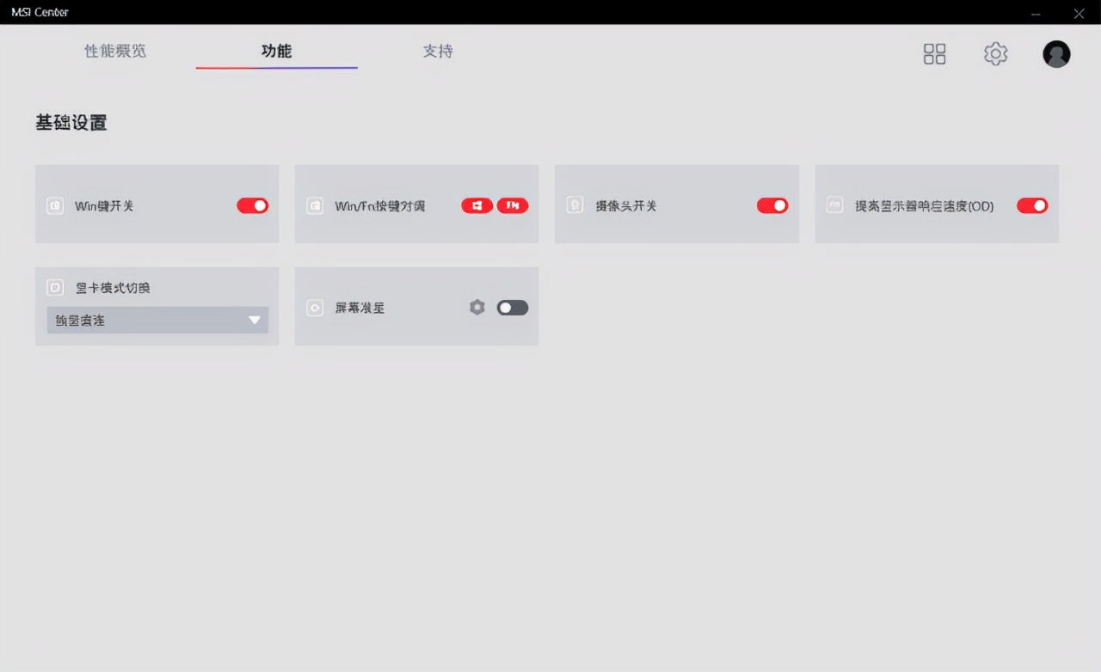Click the Win键开关 label text
The height and width of the screenshot is (672, 1101).
point(104,206)
